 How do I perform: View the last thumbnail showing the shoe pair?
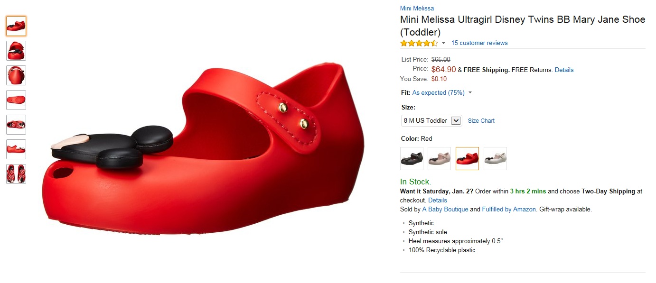16,174
